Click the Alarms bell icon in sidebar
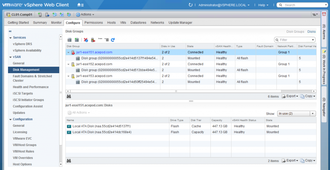Viewport: 330px width, 170px height. pyautogui.click(x=324, y=14)
